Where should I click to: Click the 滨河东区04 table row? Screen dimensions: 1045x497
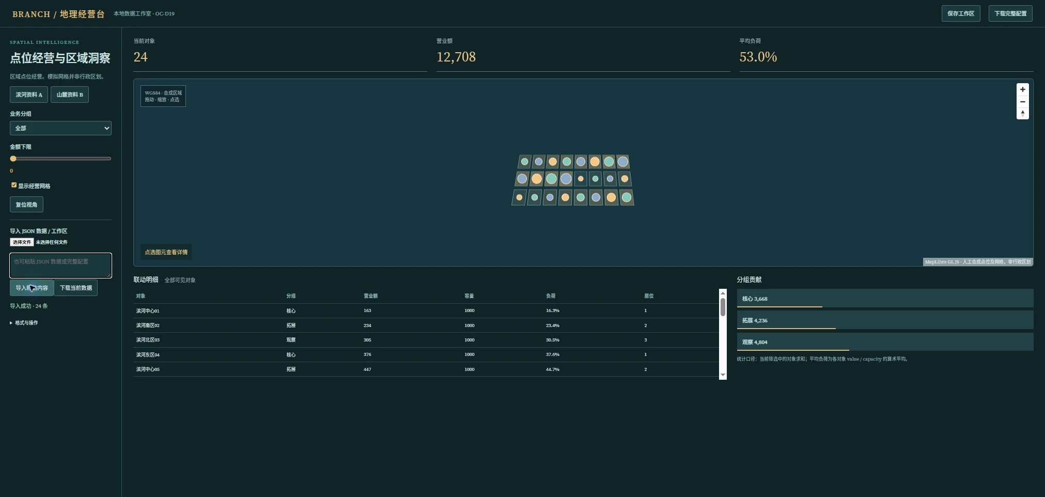click(426, 354)
